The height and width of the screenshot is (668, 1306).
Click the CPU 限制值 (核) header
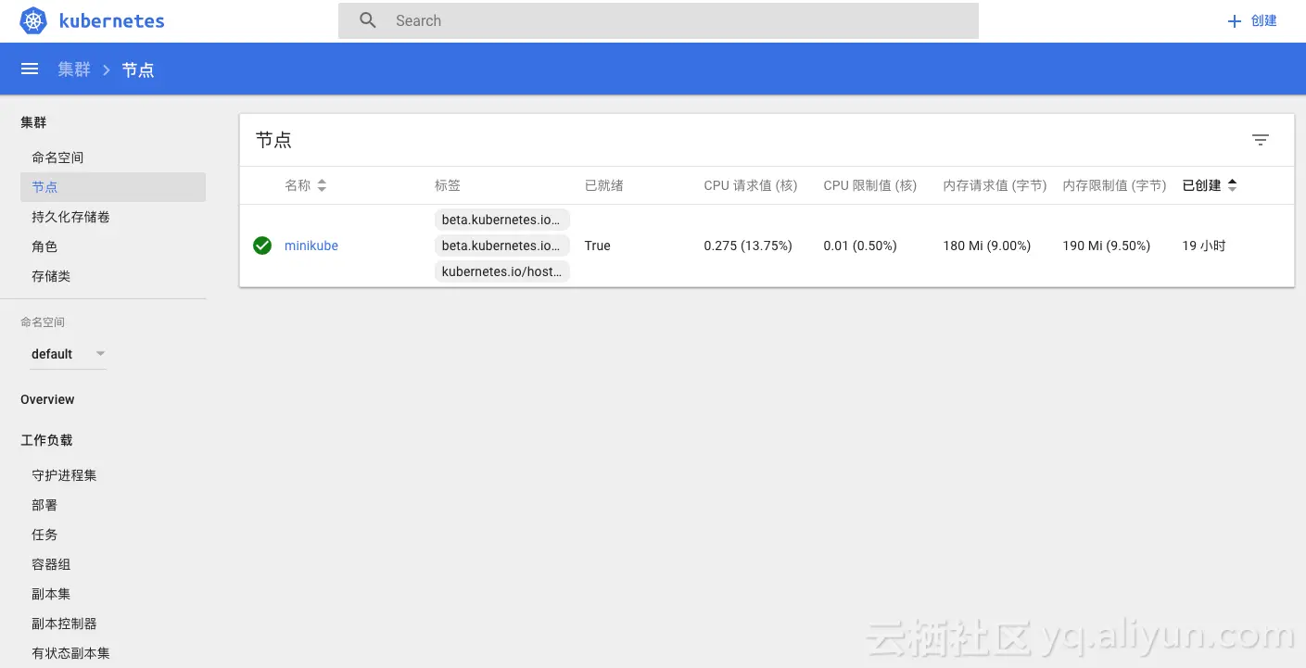click(x=870, y=185)
